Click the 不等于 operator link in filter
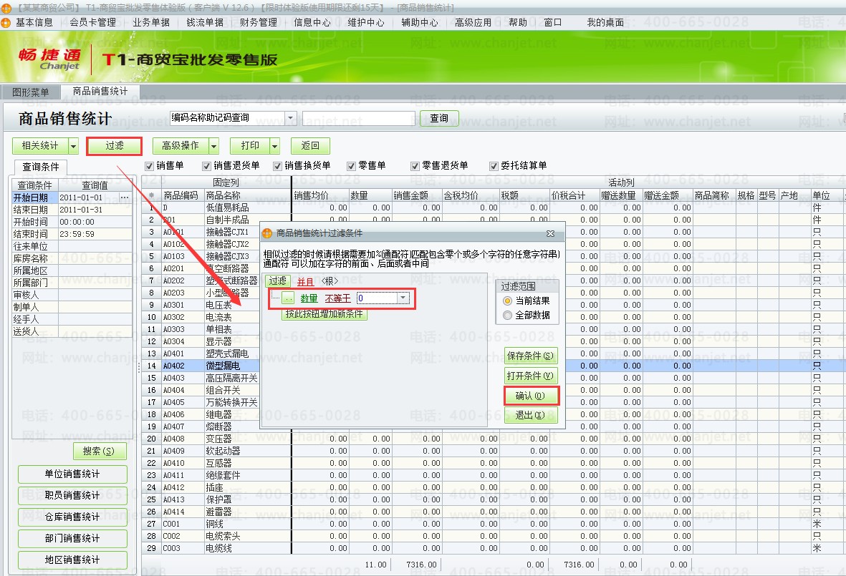Image resolution: width=846 pixels, height=576 pixels. [337, 298]
